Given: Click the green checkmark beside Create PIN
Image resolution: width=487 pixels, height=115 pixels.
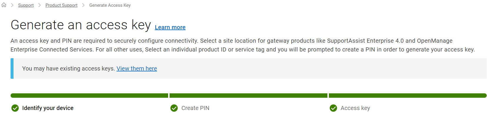Looking at the screenshot, I should pos(174,108).
